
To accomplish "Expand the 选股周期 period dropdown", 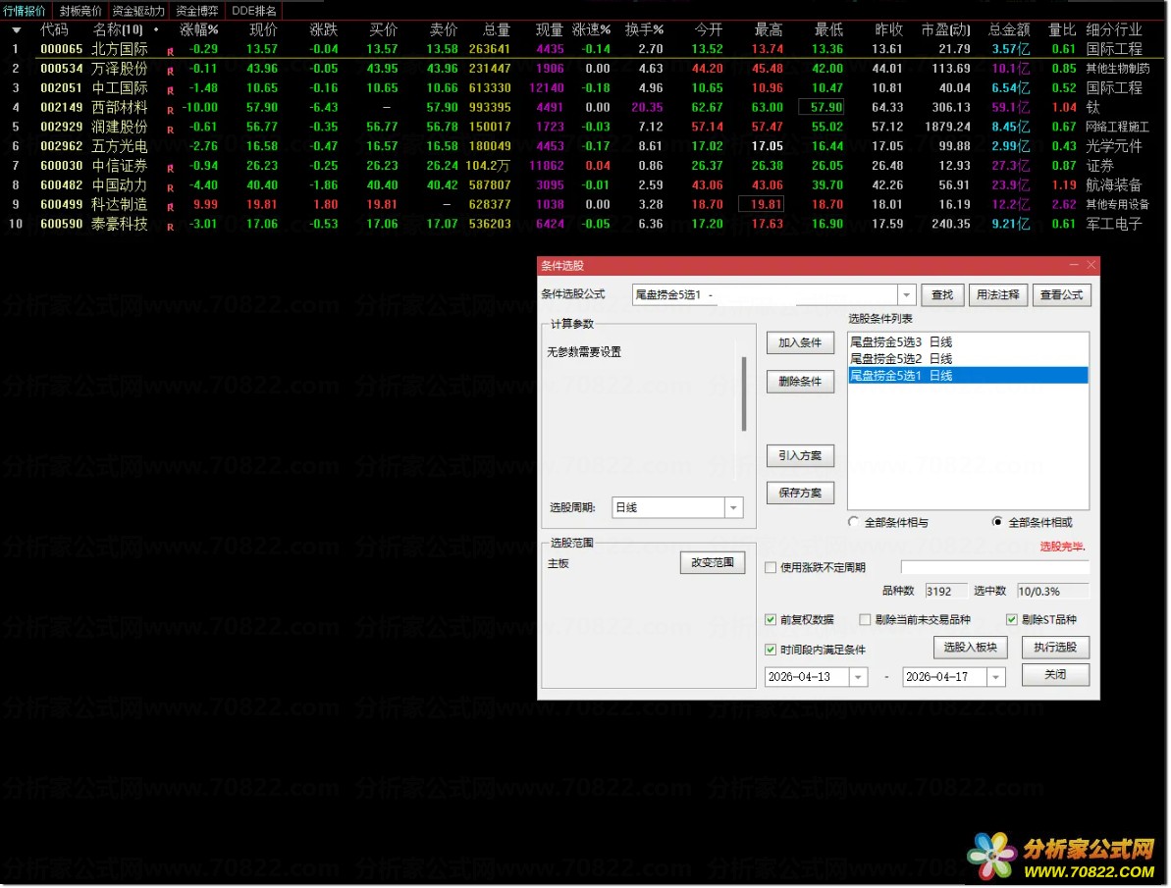I will coord(733,508).
